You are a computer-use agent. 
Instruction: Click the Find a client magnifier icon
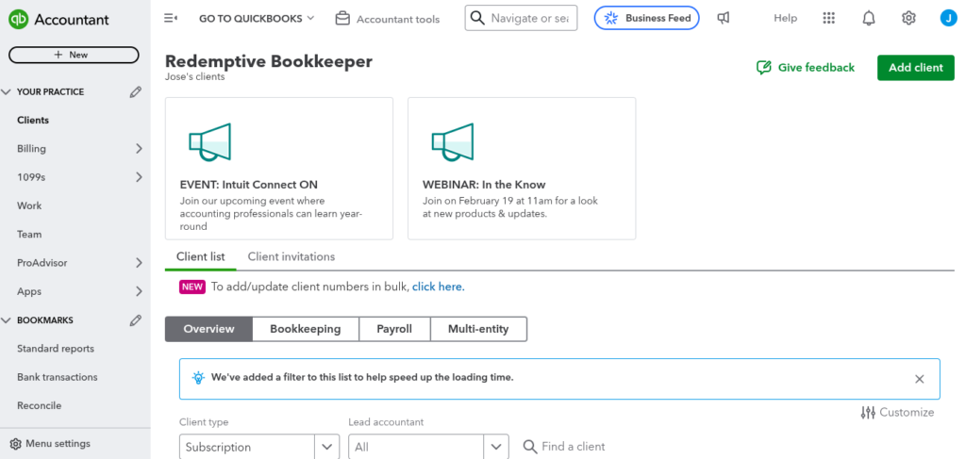coord(530,447)
